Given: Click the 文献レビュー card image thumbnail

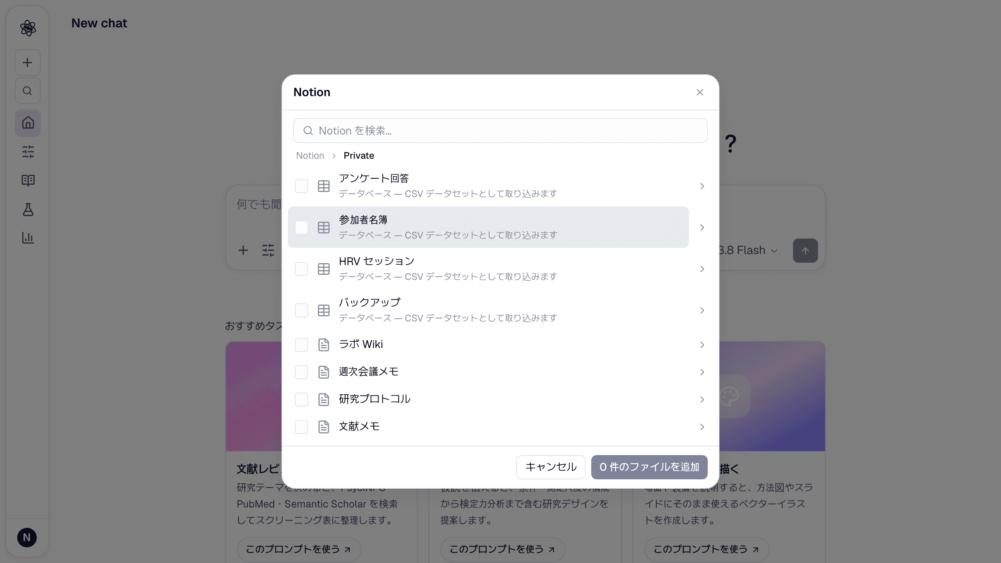Looking at the screenshot, I should (253, 396).
